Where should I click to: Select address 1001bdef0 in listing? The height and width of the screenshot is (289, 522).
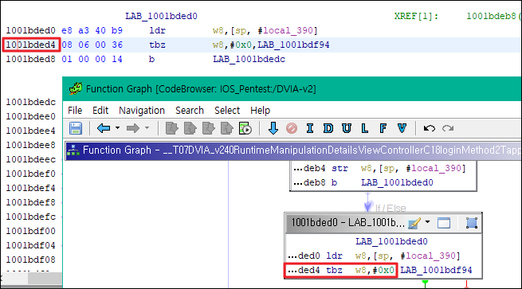coord(30,174)
